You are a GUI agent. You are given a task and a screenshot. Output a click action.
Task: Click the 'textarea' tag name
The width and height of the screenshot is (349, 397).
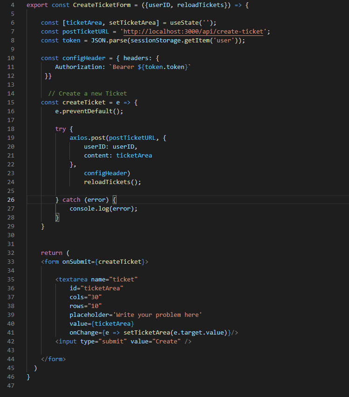click(x=73, y=280)
